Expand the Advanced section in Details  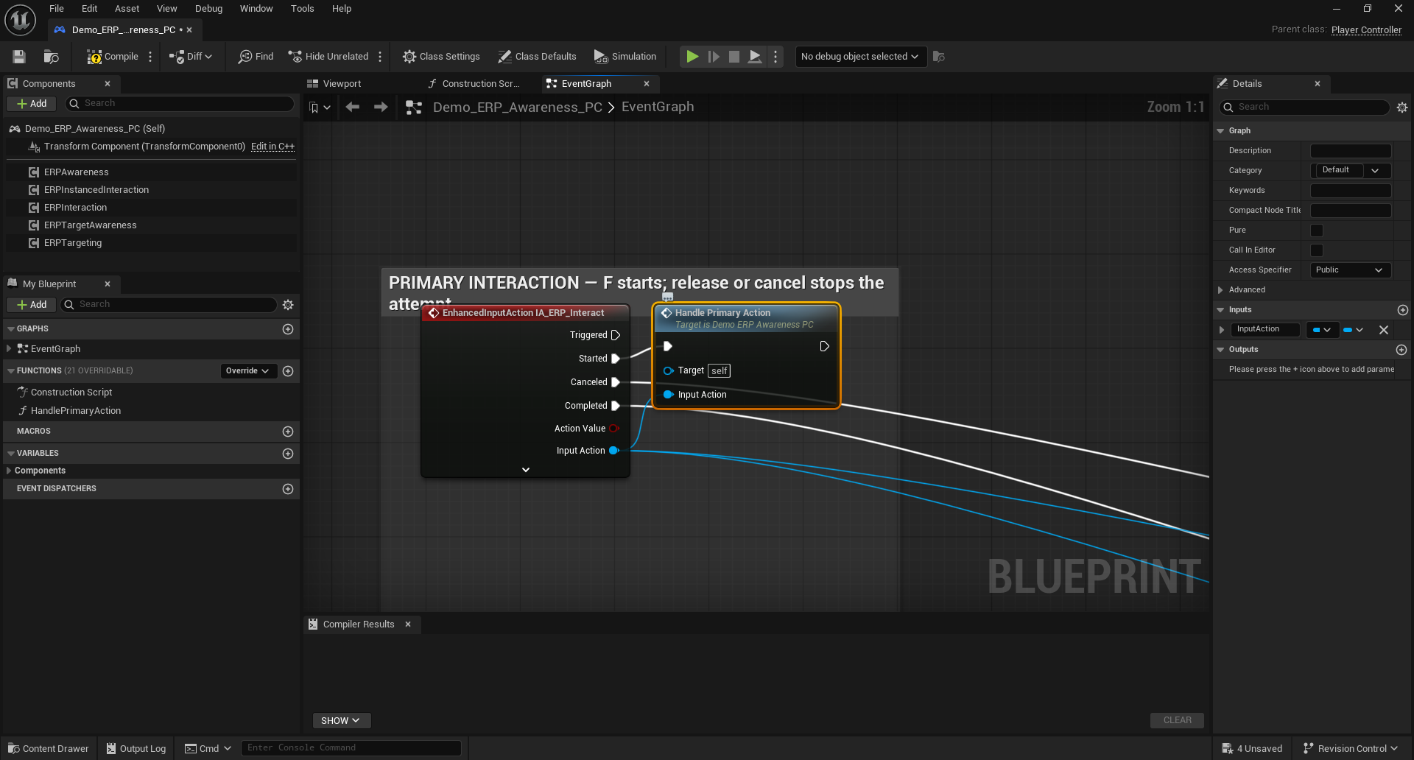[1220, 290]
